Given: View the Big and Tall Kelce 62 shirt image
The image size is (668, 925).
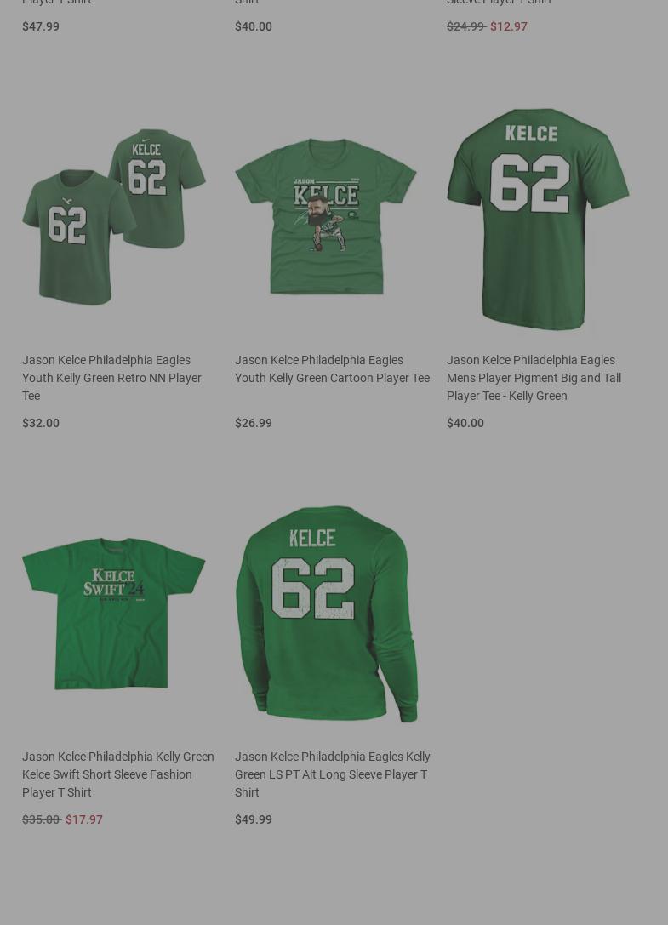Looking at the screenshot, I should tap(538, 218).
